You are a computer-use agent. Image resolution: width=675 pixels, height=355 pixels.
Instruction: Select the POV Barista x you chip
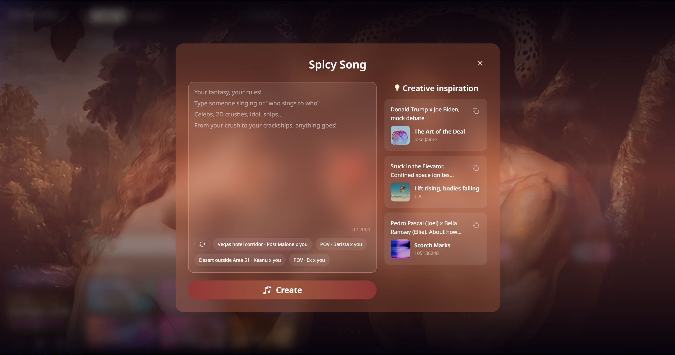point(341,244)
